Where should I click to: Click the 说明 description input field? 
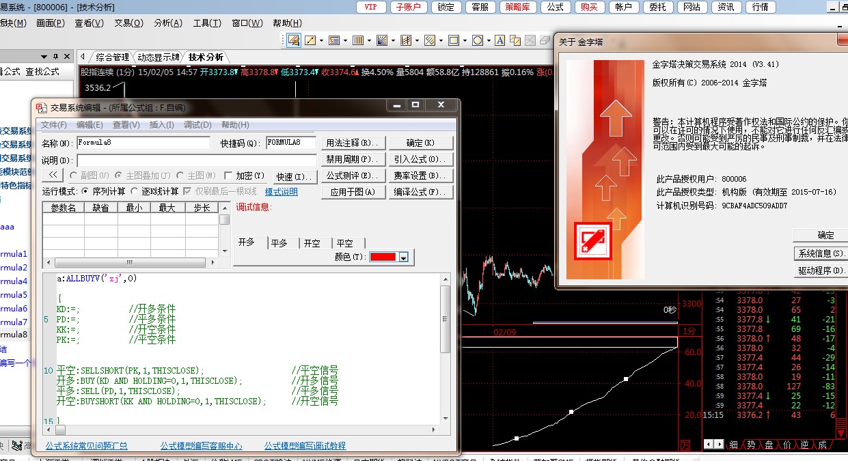coord(197,160)
